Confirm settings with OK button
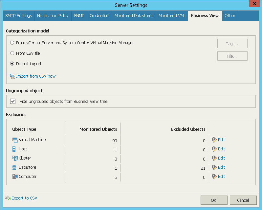This screenshot has width=262, height=210. click(214, 200)
